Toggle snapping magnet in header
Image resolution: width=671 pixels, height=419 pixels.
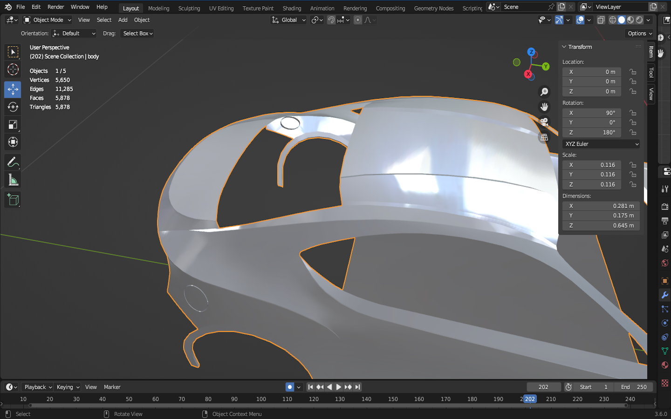(331, 20)
